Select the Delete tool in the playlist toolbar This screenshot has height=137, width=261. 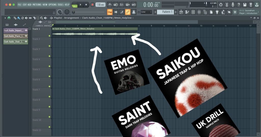23,18
